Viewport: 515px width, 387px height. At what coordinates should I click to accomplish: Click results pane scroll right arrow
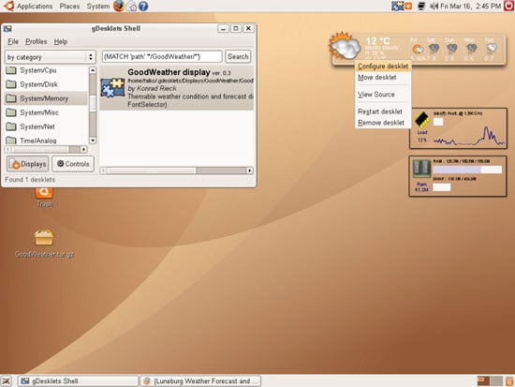(250, 171)
